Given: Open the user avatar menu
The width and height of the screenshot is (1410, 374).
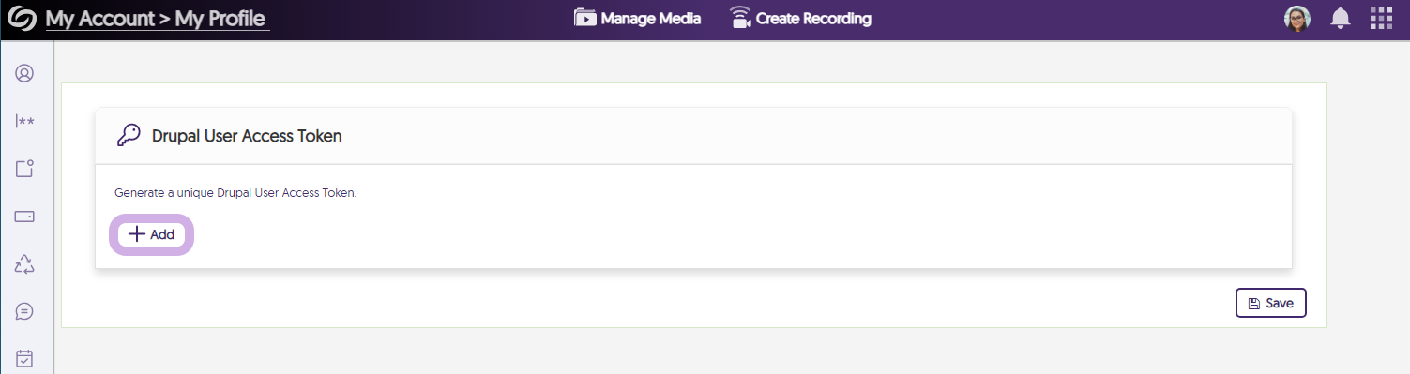Looking at the screenshot, I should 1296,19.
